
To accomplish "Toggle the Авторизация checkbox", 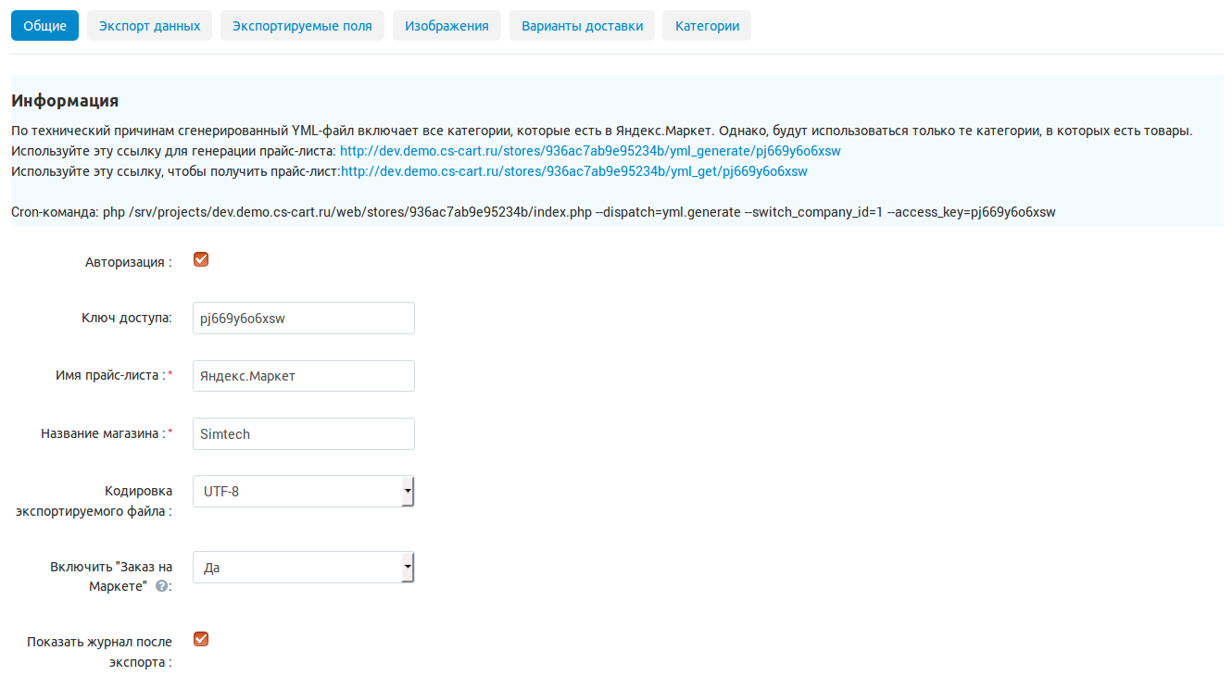I will 201,259.
